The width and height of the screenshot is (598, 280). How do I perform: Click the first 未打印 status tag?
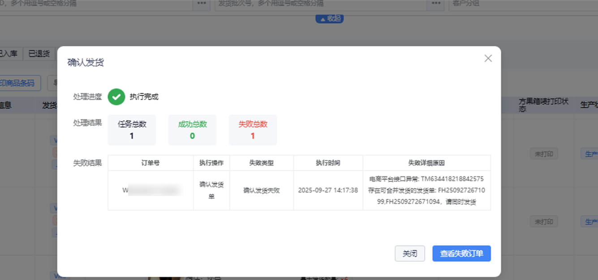[x=543, y=154]
